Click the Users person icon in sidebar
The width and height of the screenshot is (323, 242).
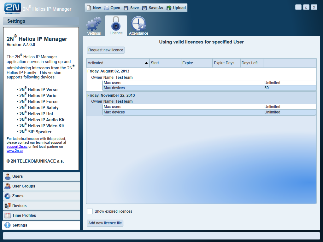[x=8, y=176]
